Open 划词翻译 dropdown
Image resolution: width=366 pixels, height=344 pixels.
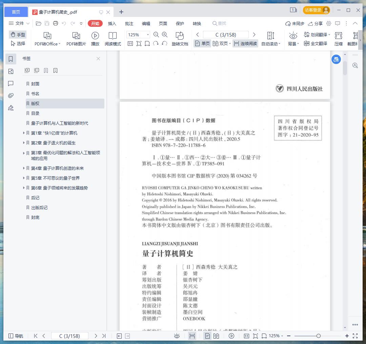317,35
